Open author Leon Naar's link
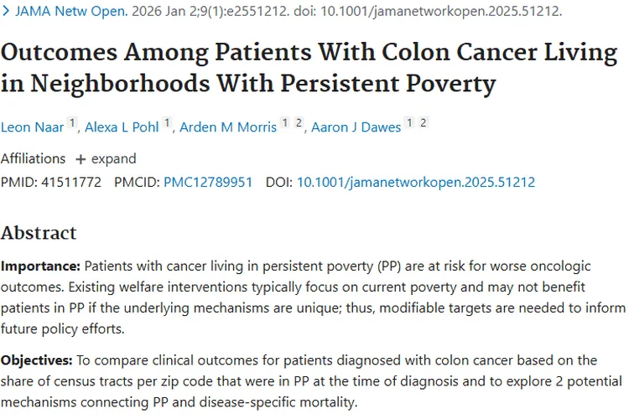Viewport: 629px width, 419px height. (x=31, y=127)
